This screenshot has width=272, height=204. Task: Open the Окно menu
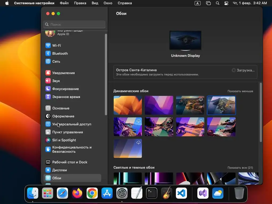coord(108,3)
